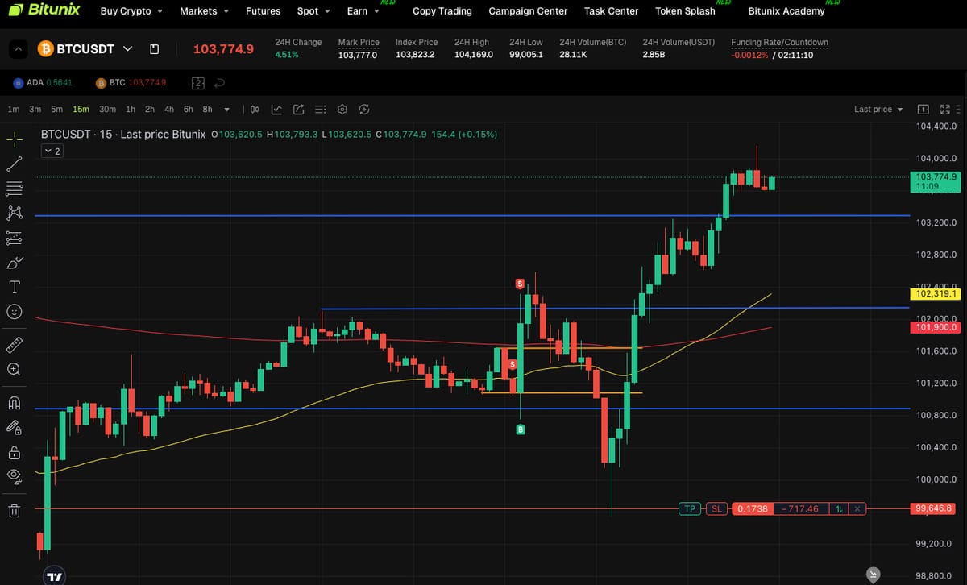967x585 pixels.
Task: Enable magnet mode snapping
Action: click(x=15, y=403)
